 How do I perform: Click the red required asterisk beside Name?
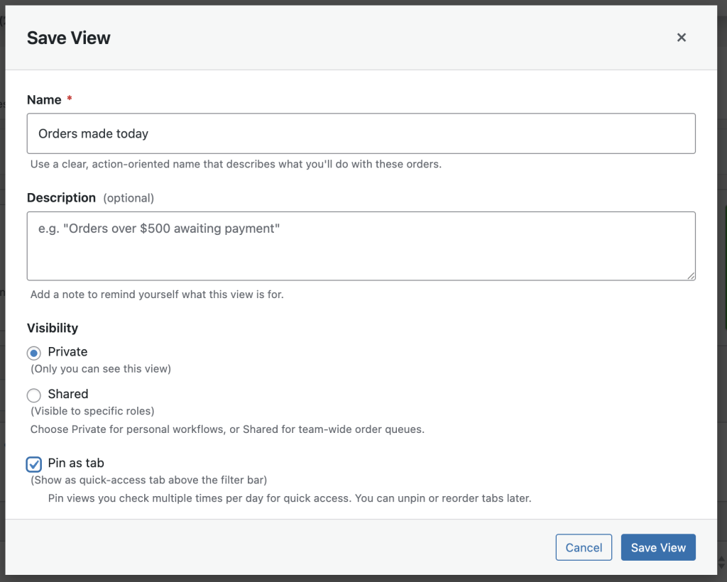pyautogui.click(x=70, y=100)
